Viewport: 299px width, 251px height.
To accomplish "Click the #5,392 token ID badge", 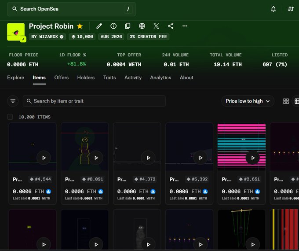I will (x=197, y=179).
